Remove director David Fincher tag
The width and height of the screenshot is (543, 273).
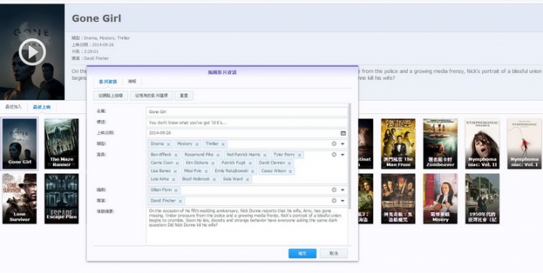[x=180, y=201]
